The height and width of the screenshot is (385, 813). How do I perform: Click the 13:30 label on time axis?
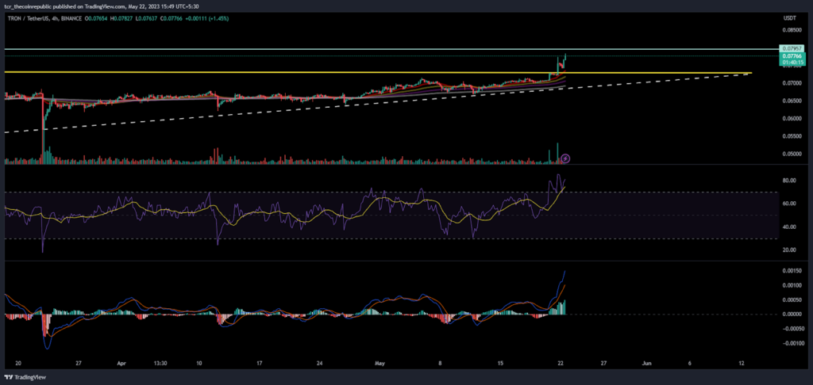tap(160, 364)
